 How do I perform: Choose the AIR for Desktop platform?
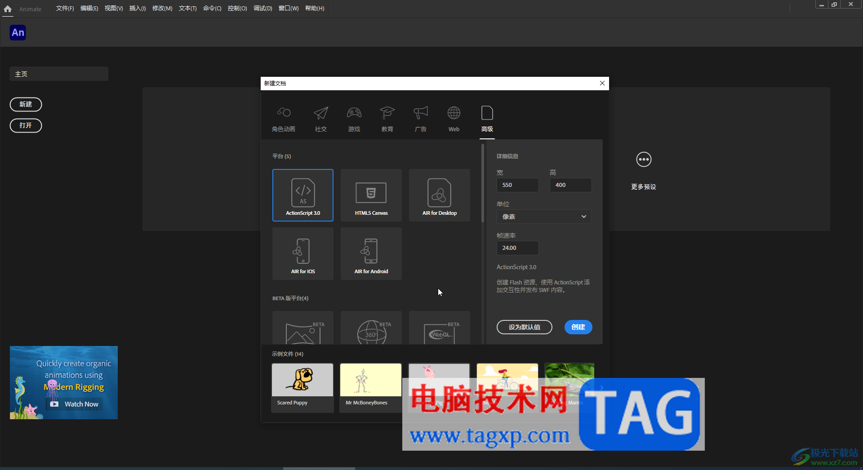tap(440, 195)
